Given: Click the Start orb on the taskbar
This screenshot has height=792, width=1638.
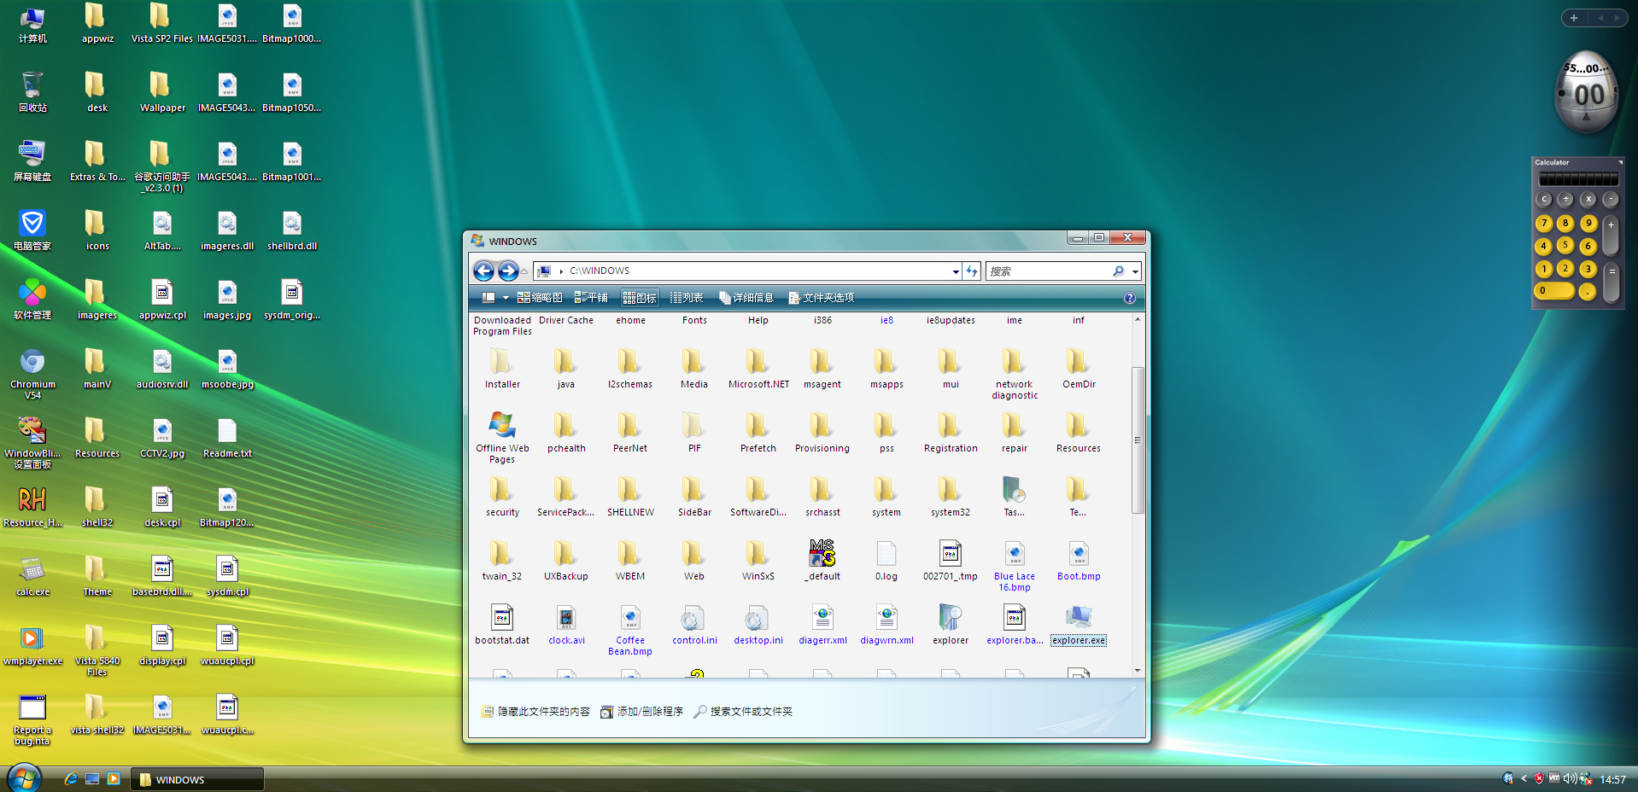Looking at the screenshot, I should click(x=23, y=777).
